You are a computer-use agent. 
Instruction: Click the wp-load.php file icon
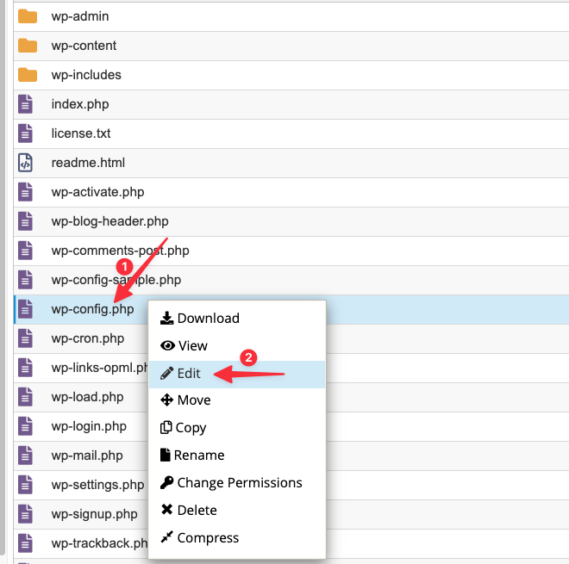[x=25, y=397]
